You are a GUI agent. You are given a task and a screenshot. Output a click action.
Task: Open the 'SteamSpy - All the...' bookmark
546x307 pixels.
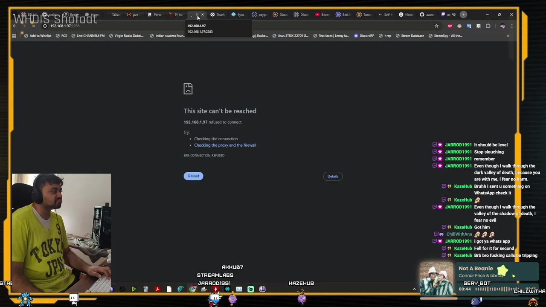445,36
